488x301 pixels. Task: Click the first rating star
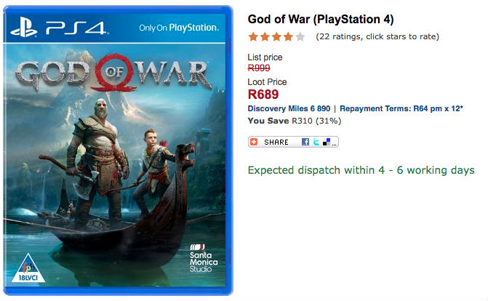point(253,36)
